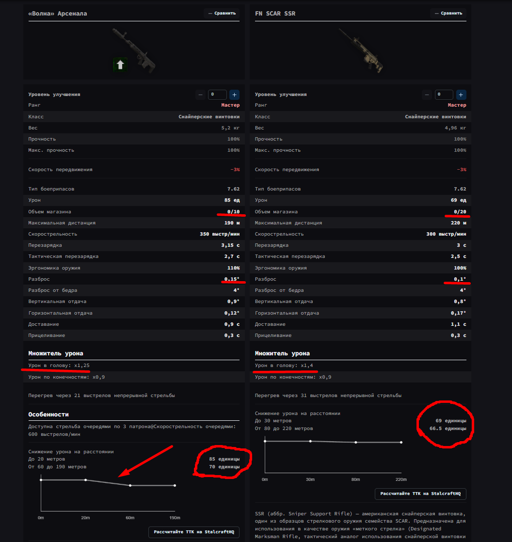Viewport: 512px width, 542px height.
Task: Select the 0m point on «Волна» damage graph
Action: coord(41,480)
